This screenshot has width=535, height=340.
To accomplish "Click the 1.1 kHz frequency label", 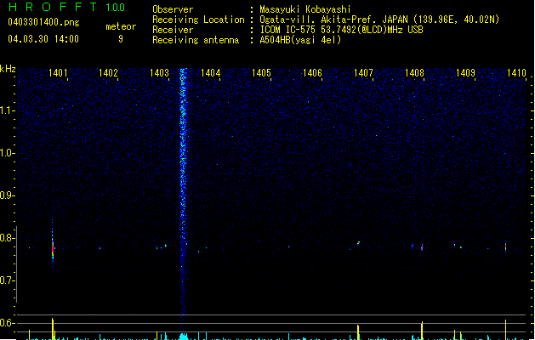I will click(8, 110).
